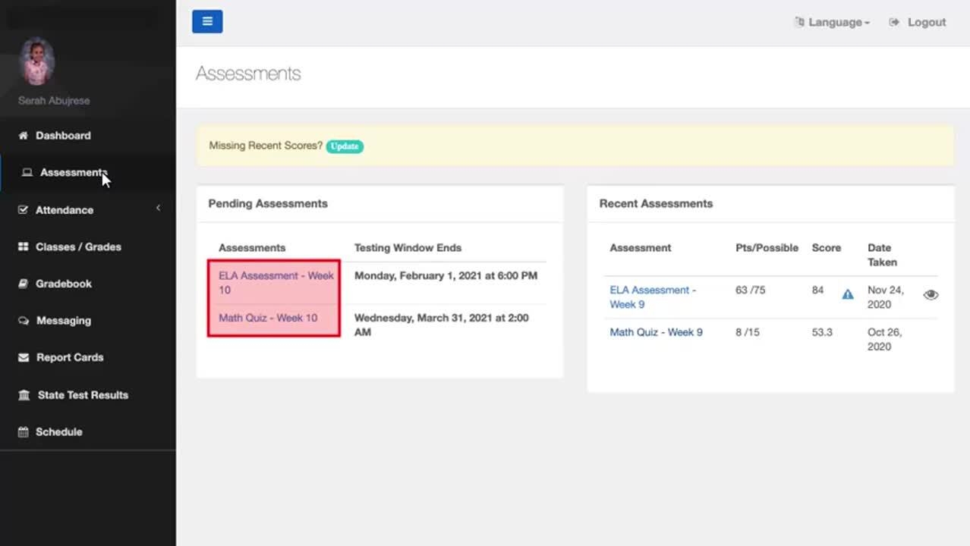Click the State Test Results building icon
970x546 pixels.
24,395
